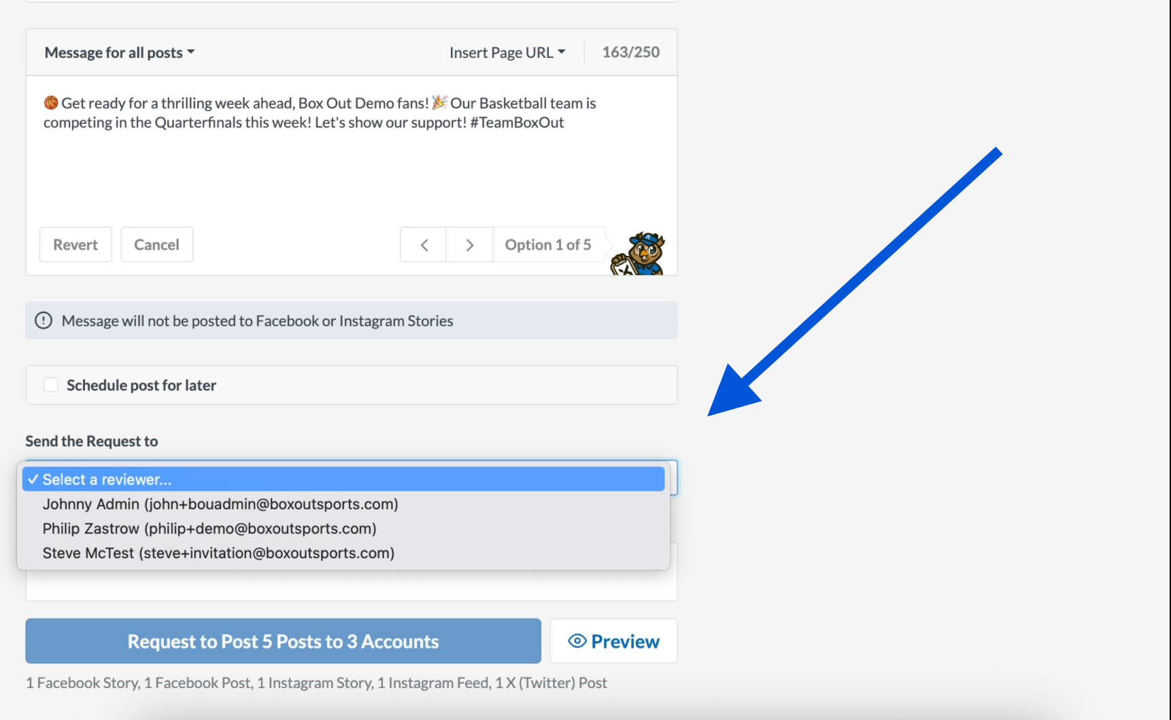
Task: Open the post Preview
Action: [x=613, y=641]
